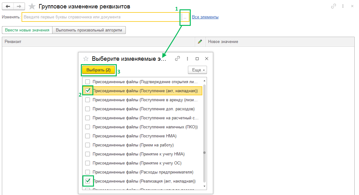Open selection list with ellipsis button
This screenshot has width=359, height=195.
pos(185,17)
